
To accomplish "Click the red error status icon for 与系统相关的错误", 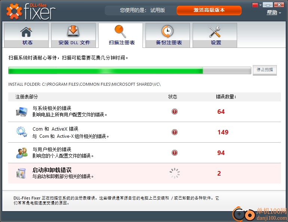I will tap(175, 112).
